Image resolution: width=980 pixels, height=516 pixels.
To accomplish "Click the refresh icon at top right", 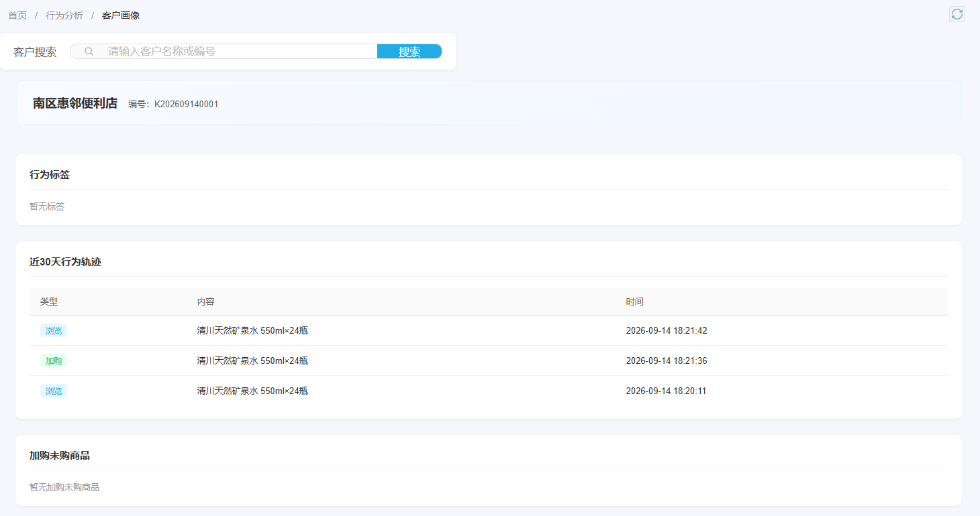I will pos(957,14).
